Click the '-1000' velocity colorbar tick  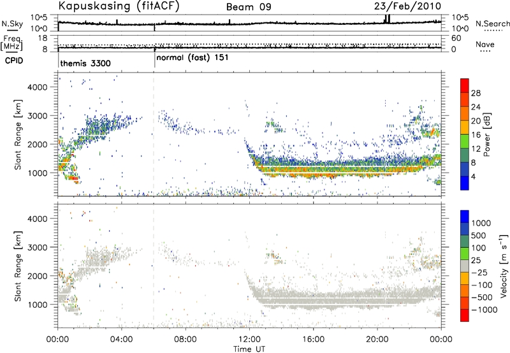coord(484,310)
